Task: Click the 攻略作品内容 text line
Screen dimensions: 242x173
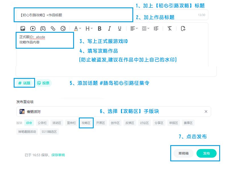Action: click(x=29, y=42)
